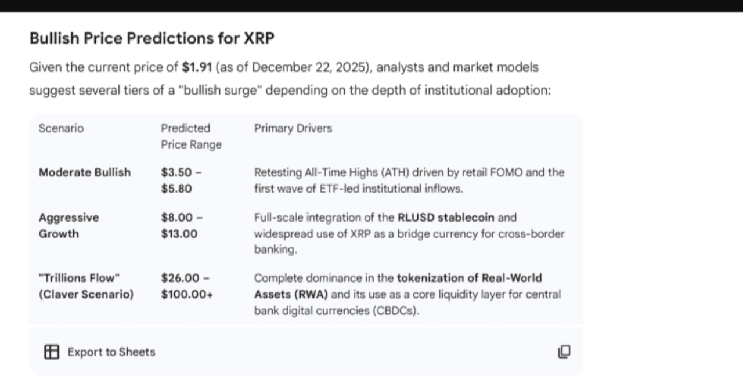This screenshot has width=743, height=387.
Task: Select the $8.00 – $13.00 price range cell
Action: pyautogui.click(x=182, y=226)
